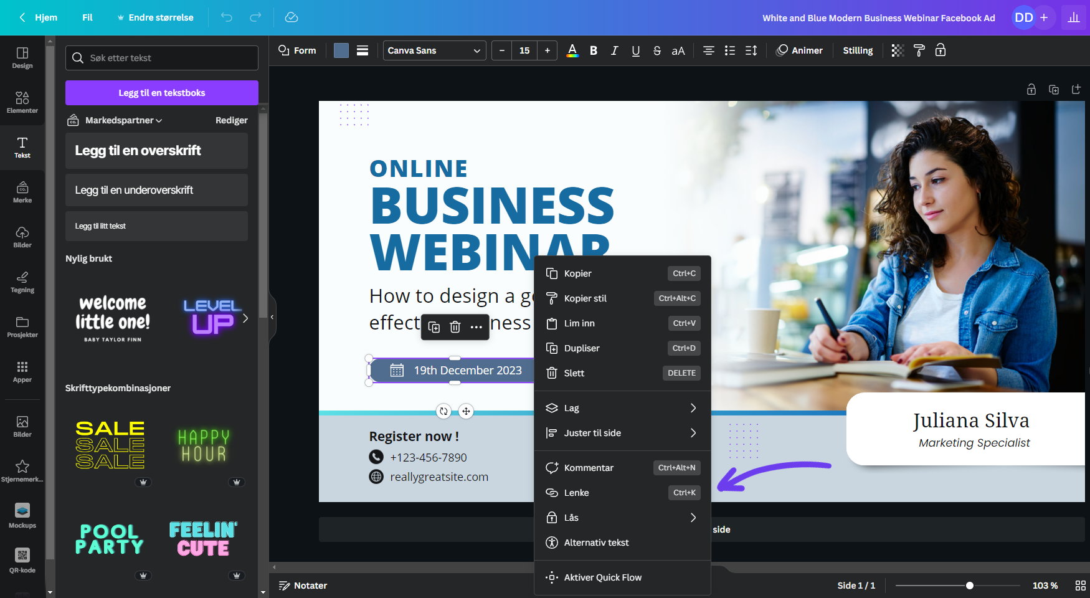1090x598 pixels.
Task: Toggle italic formatting
Action: pyautogui.click(x=615, y=50)
